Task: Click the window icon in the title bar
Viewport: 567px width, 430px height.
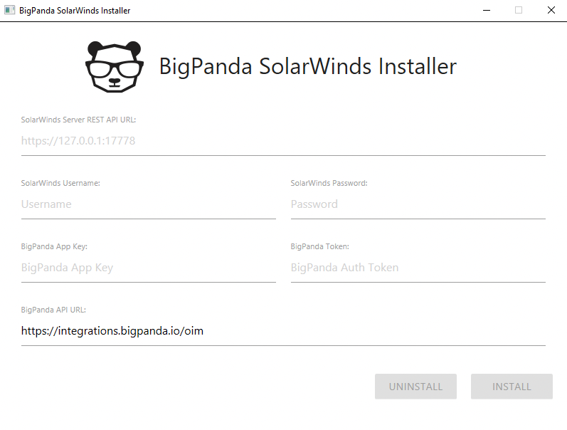Action: coord(11,11)
